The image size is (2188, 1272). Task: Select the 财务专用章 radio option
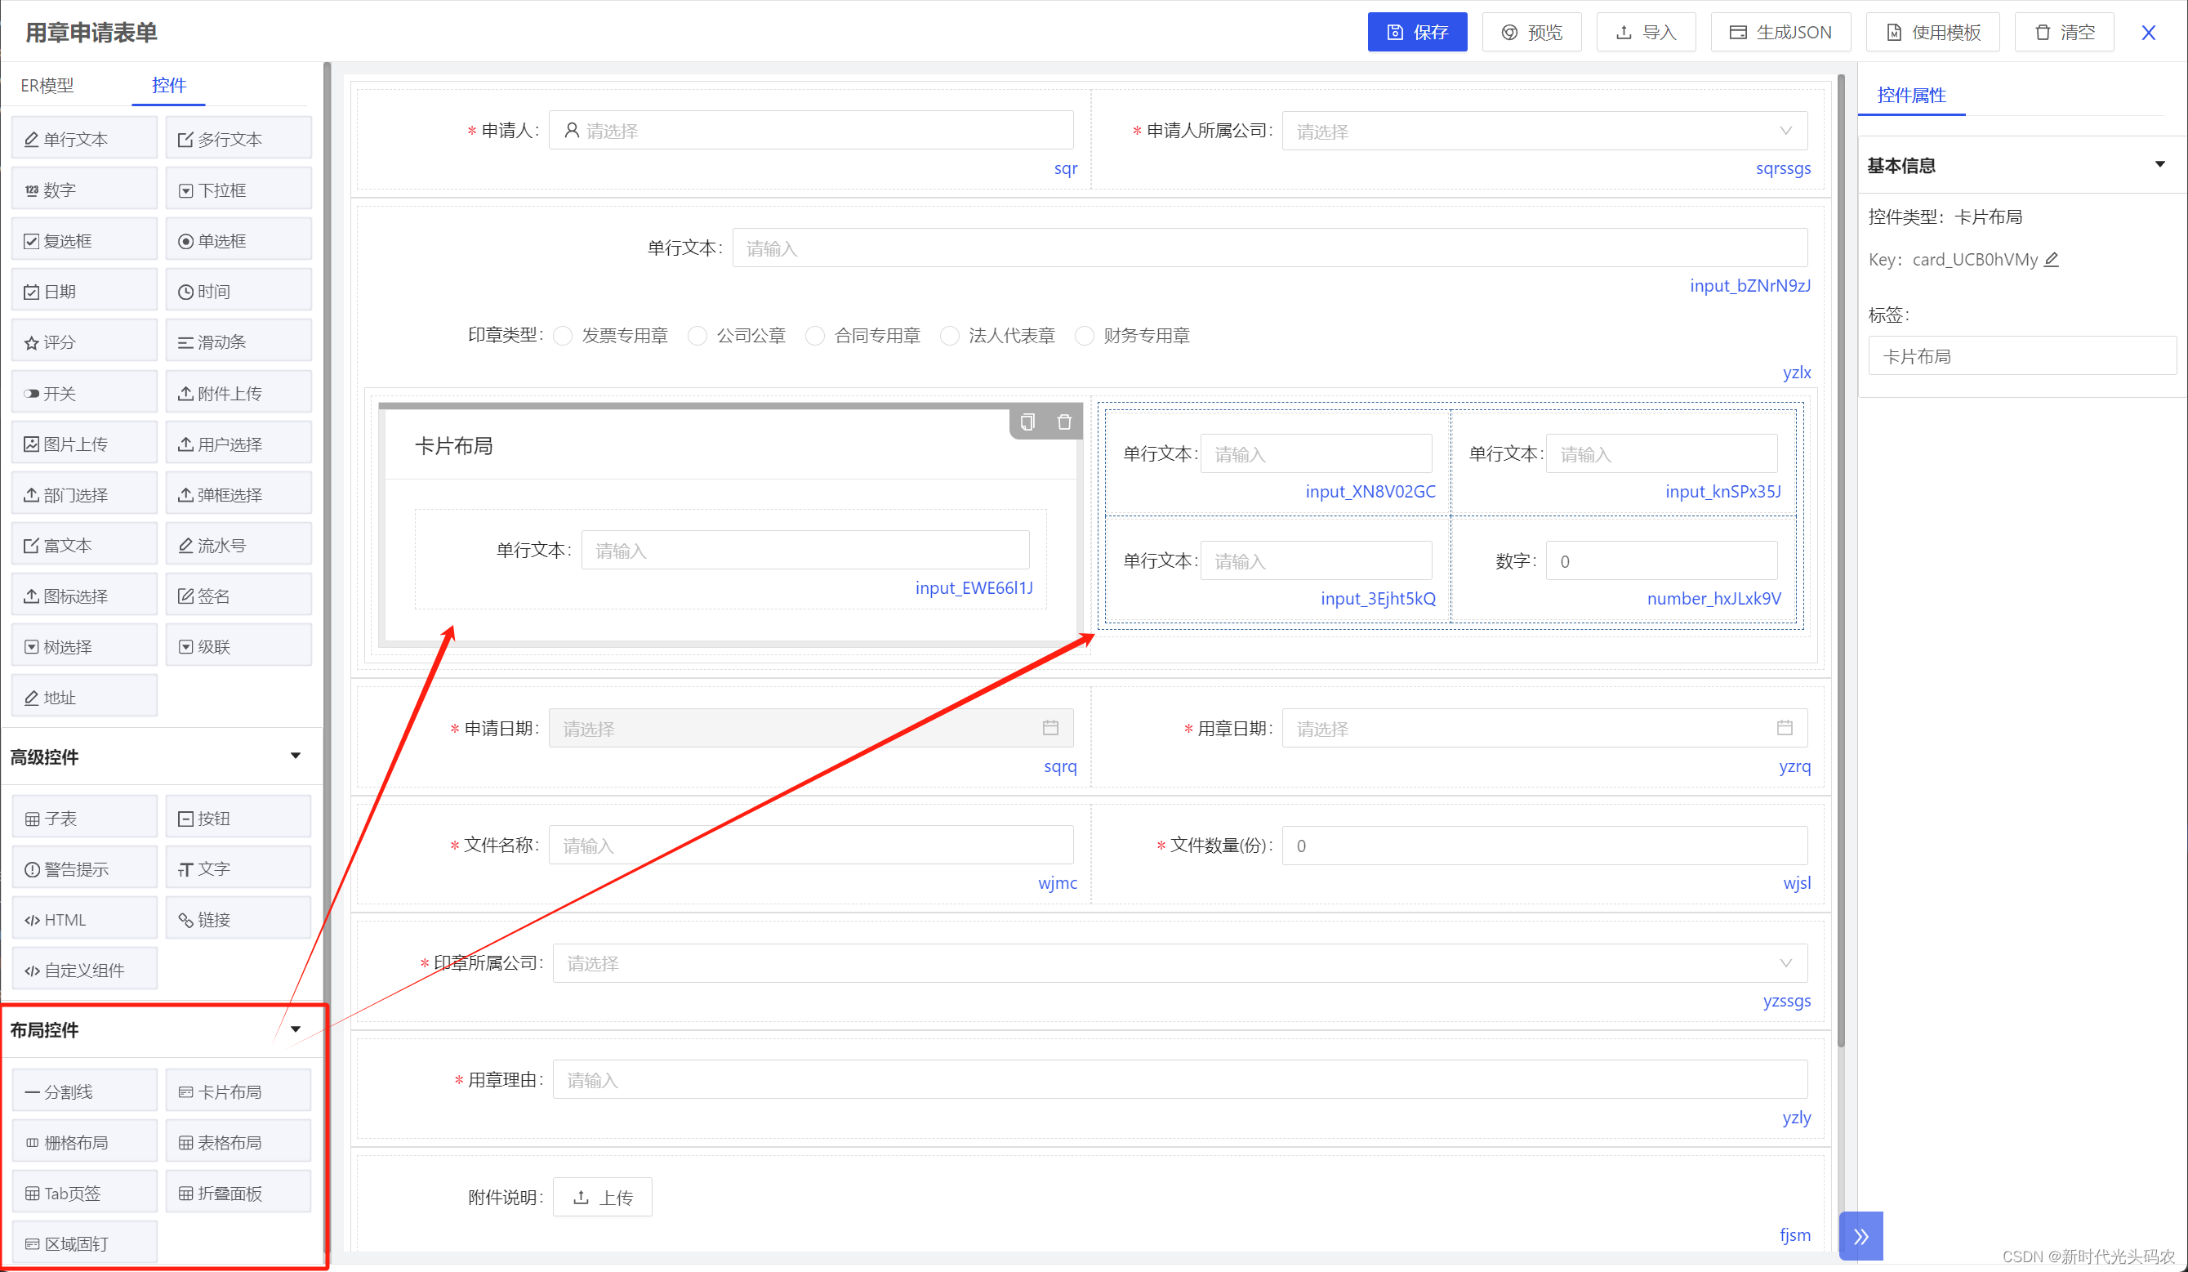pos(1085,336)
